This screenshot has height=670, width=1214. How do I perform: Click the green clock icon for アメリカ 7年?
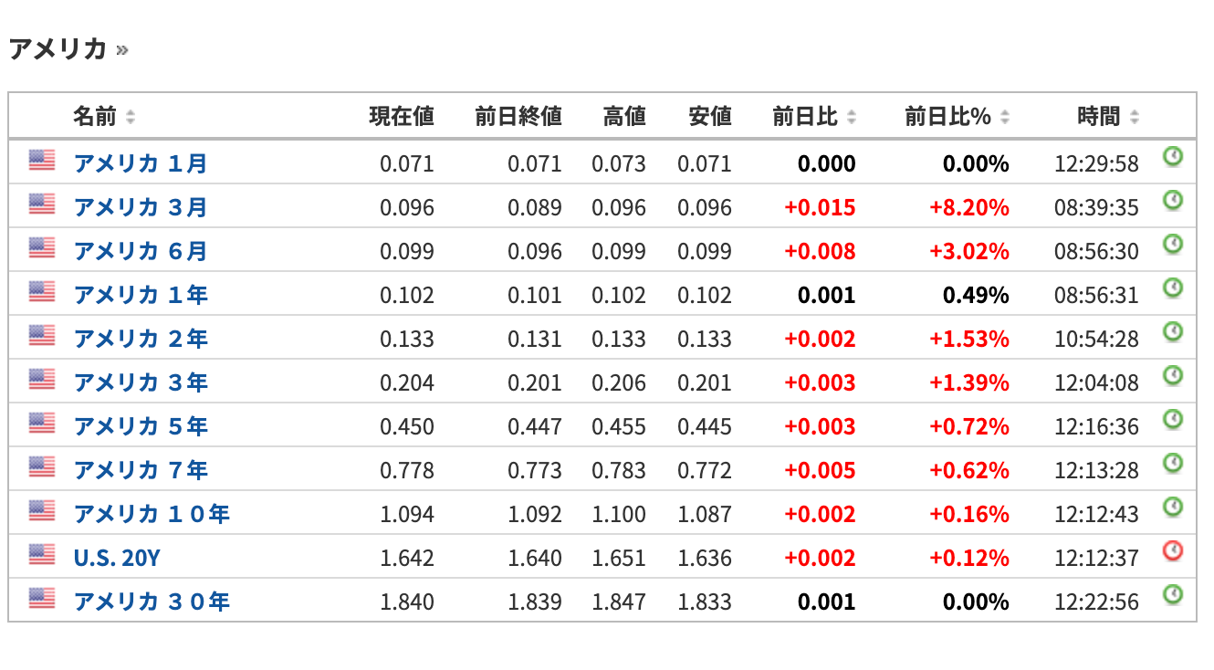click(1173, 463)
